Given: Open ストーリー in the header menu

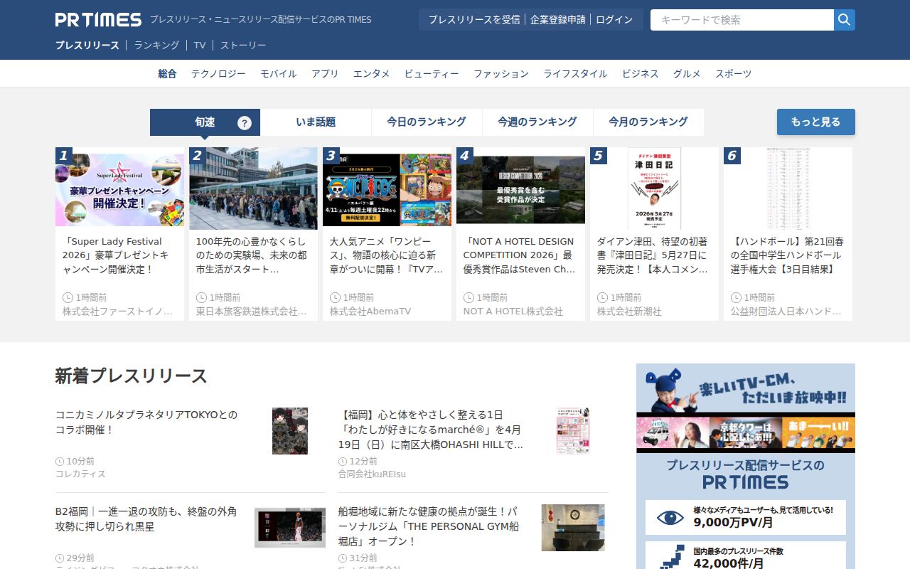Looking at the screenshot, I should (243, 46).
